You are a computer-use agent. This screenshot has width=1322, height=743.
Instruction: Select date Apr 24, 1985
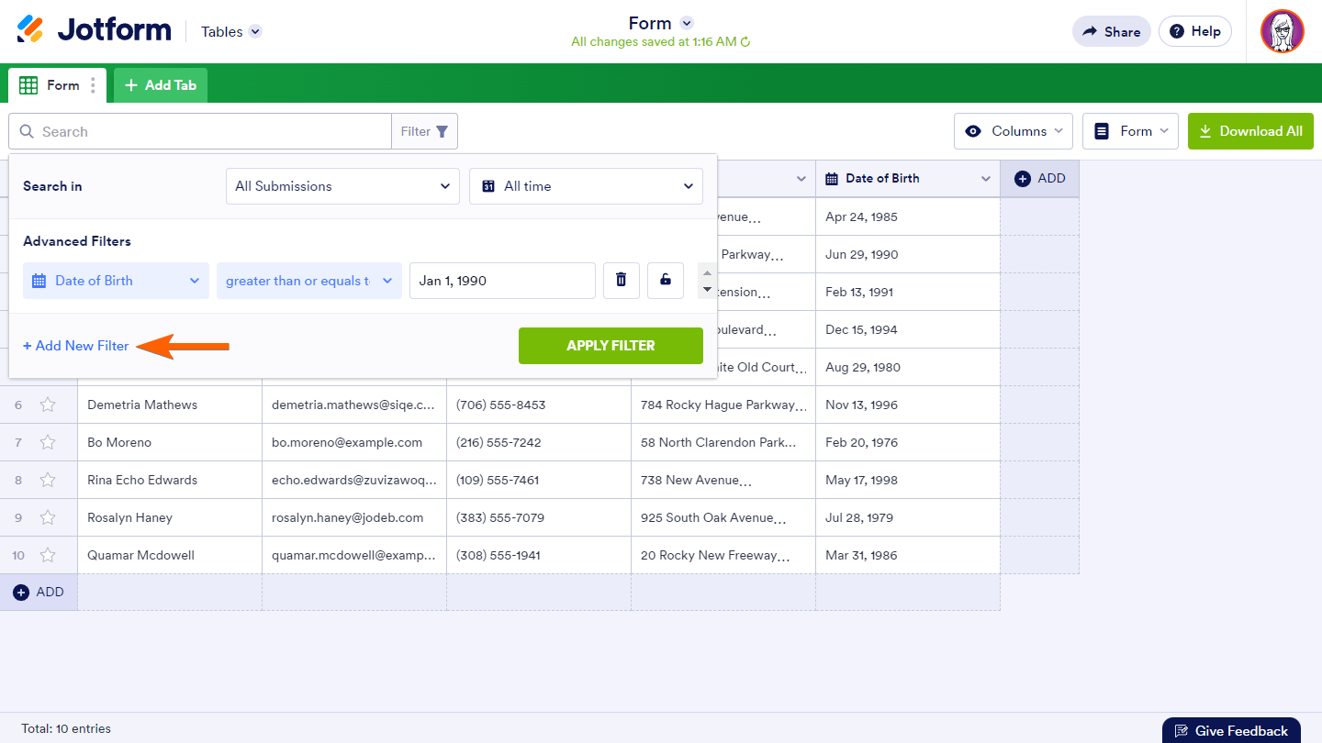(x=908, y=216)
